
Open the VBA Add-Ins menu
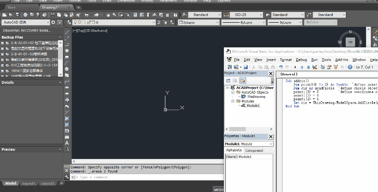342,60
